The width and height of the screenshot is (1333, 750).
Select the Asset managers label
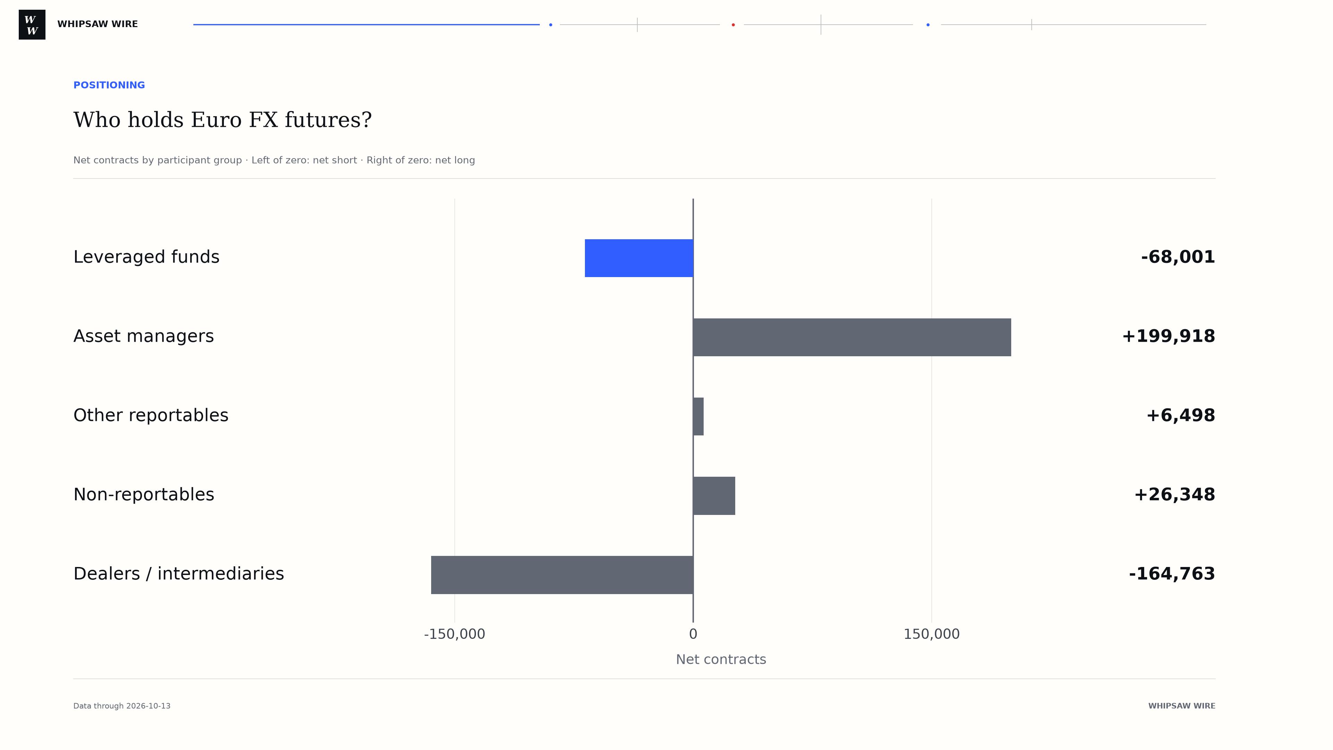pos(144,336)
